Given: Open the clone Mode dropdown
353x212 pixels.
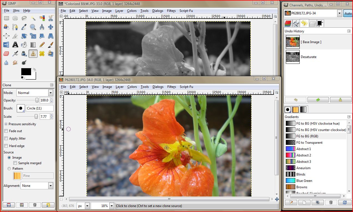Looking at the screenshot, I should [35, 93].
